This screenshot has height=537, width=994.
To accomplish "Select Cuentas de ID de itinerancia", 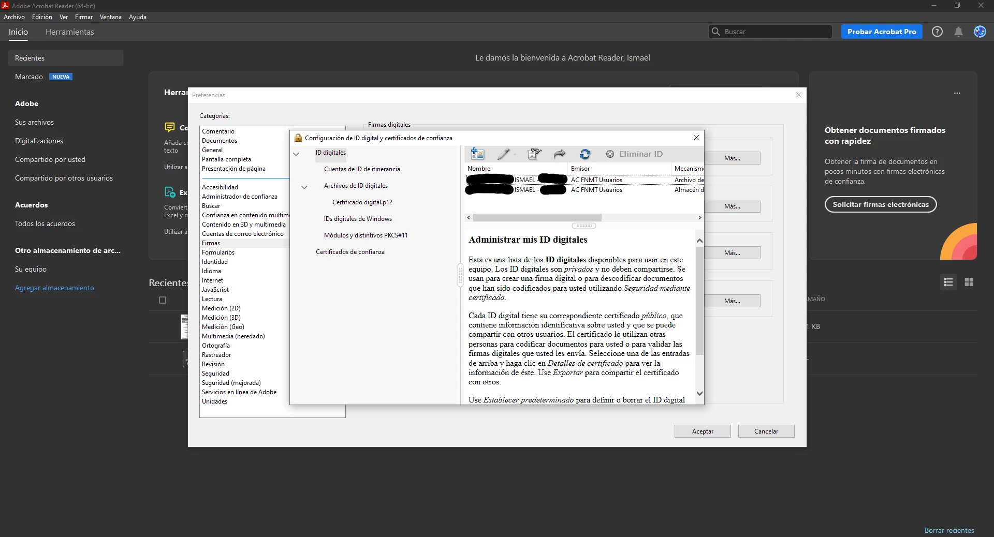I will (362, 169).
